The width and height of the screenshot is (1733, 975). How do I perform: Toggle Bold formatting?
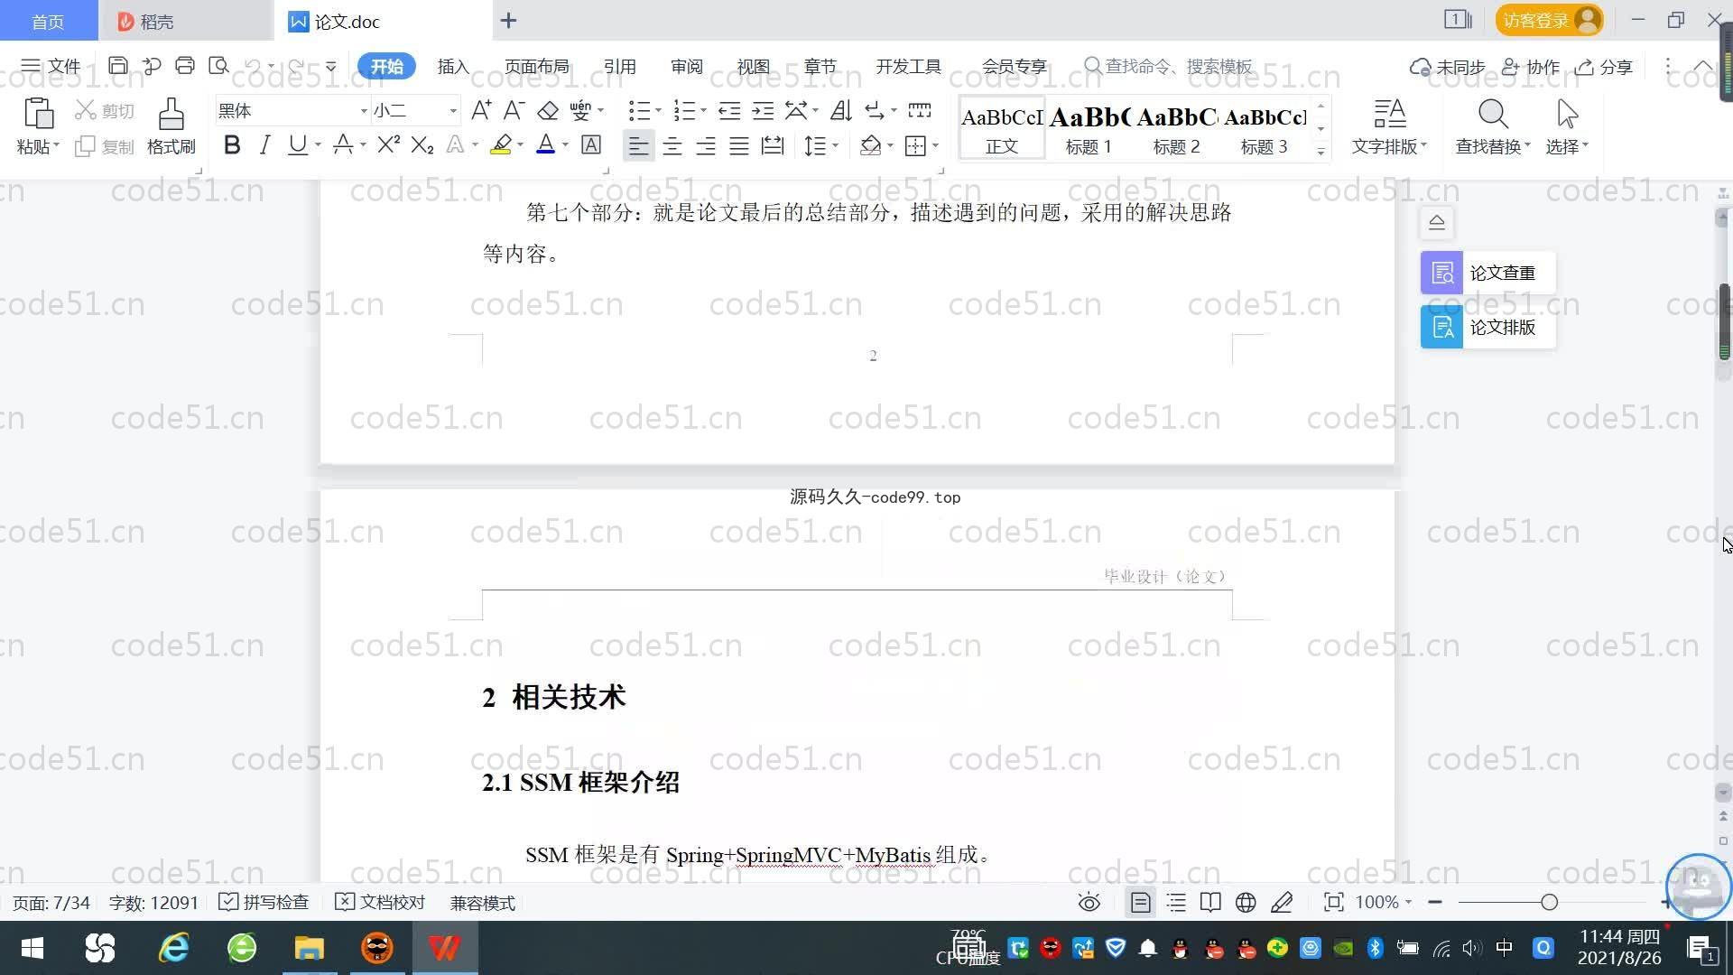click(232, 144)
